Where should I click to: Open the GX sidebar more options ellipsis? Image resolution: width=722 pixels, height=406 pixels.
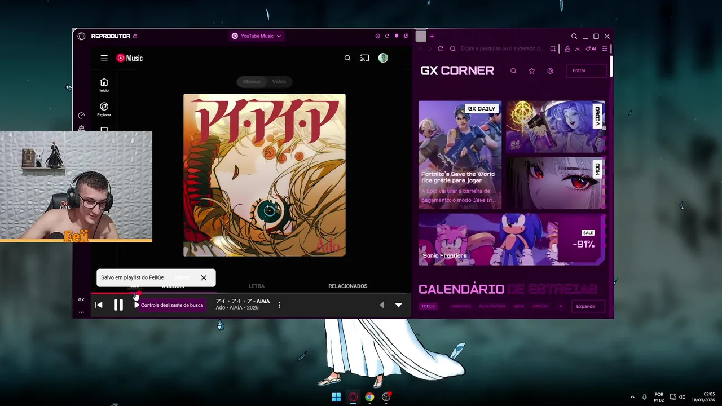point(81,312)
